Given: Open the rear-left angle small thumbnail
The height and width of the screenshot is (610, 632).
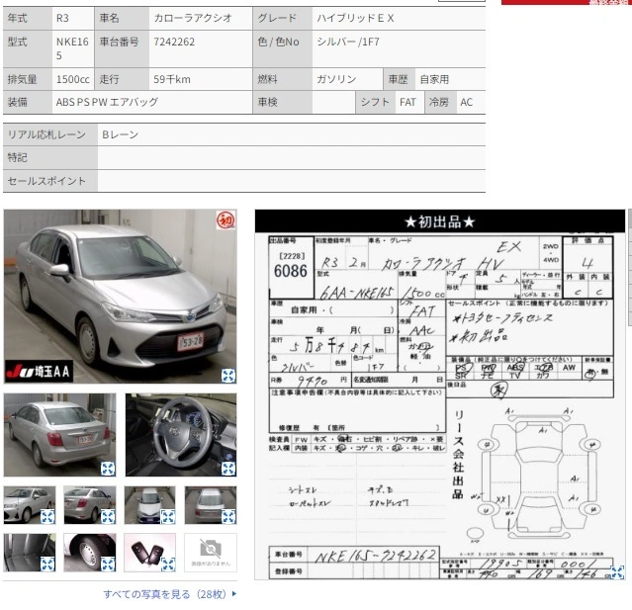Looking at the screenshot, I should pyautogui.click(x=90, y=505).
